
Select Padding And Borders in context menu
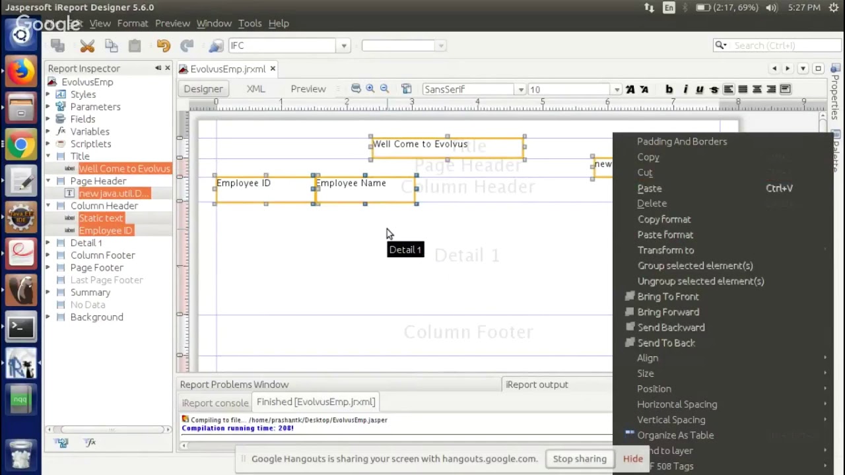coord(682,141)
